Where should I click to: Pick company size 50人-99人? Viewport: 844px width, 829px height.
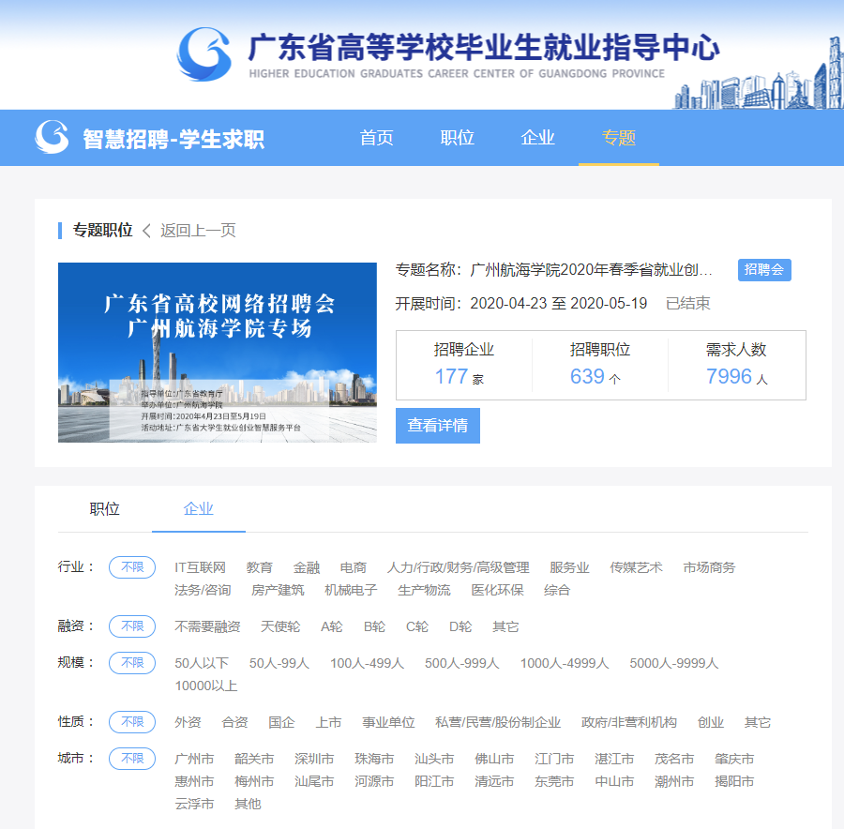click(279, 663)
